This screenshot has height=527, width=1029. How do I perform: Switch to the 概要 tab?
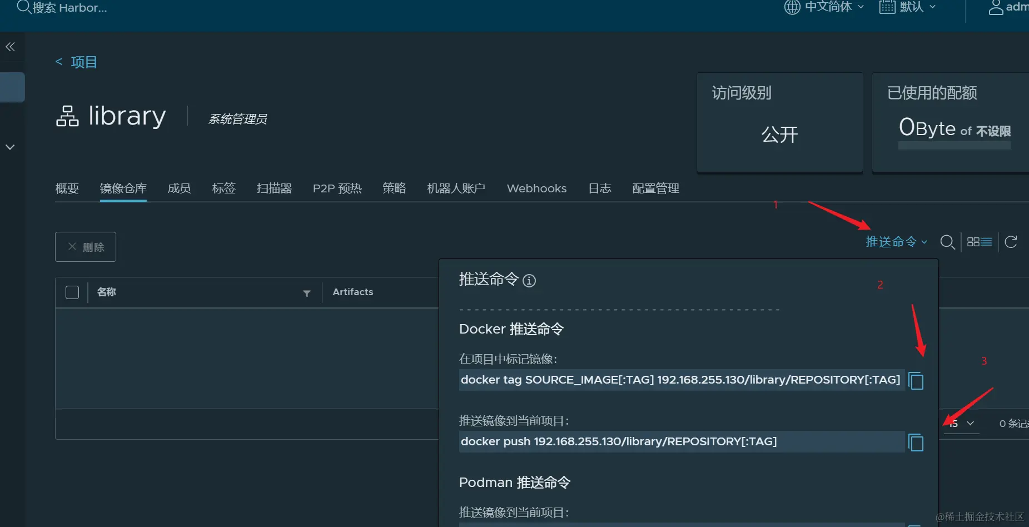(67, 188)
